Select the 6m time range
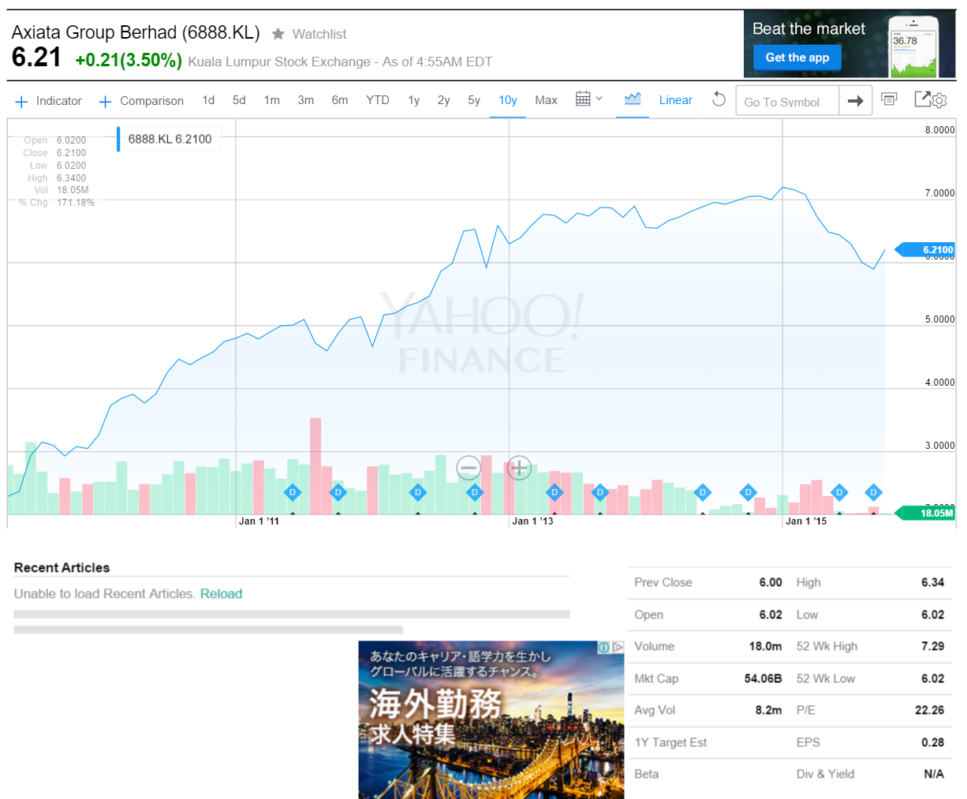Image resolution: width=967 pixels, height=799 pixels. [340, 100]
